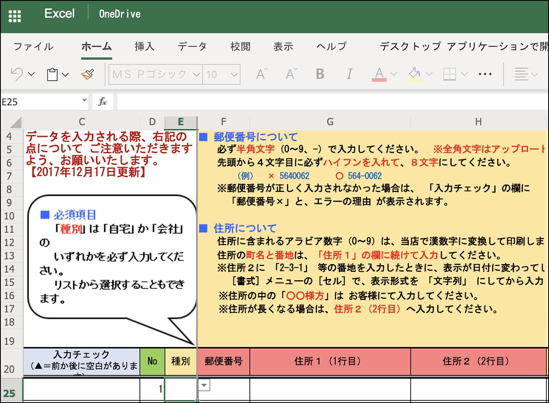Click cell D25 containing 1

pyautogui.click(x=152, y=390)
